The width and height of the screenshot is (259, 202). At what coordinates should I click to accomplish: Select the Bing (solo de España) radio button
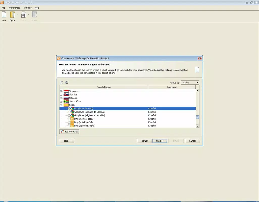[x=69, y=126]
